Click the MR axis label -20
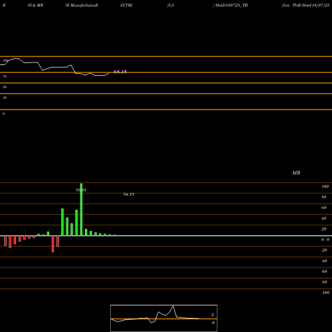This screenshot has height=332, width=332. (x=324, y=250)
